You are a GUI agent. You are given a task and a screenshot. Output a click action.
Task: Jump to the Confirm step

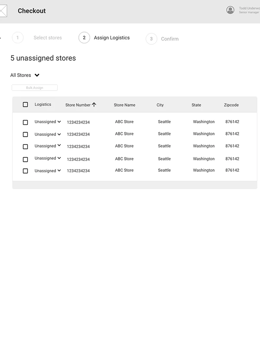click(170, 39)
